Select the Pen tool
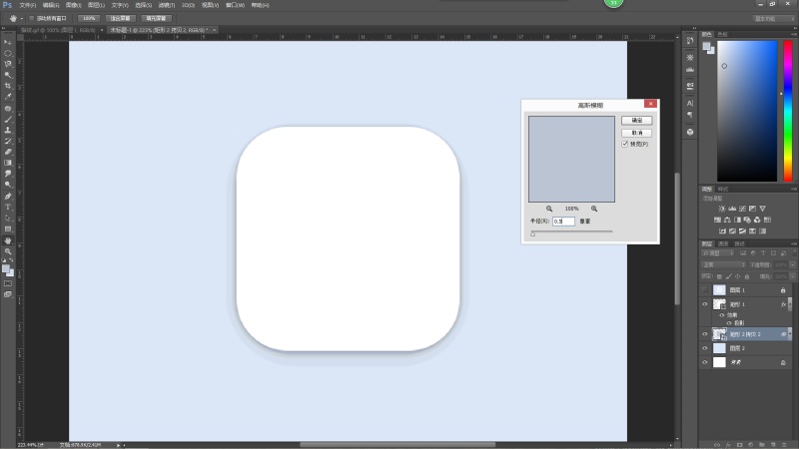Screen dimensions: 799x449 (8, 196)
